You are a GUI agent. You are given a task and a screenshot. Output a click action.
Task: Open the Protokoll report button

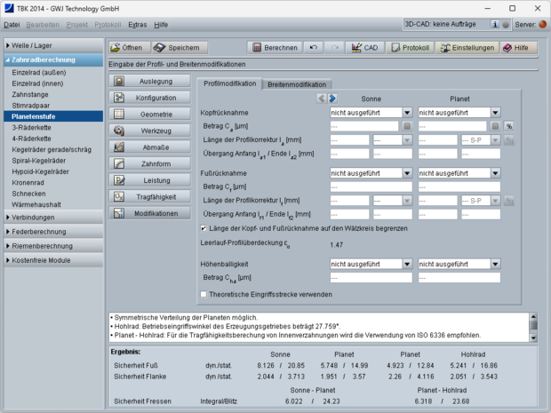(408, 47)
